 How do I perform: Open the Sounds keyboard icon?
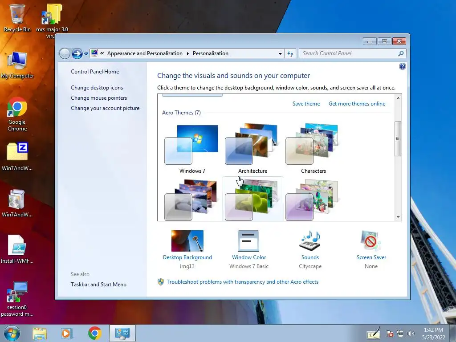click(310, 241)
